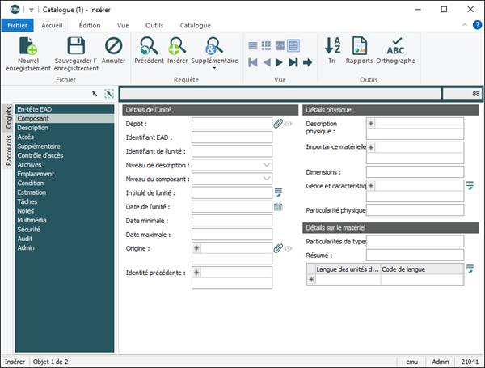Open the calendar picker for Date de l'unité

pos(278,207)
